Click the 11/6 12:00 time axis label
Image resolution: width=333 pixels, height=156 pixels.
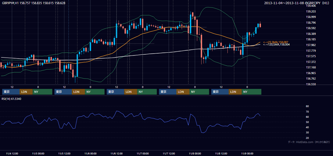116,153
